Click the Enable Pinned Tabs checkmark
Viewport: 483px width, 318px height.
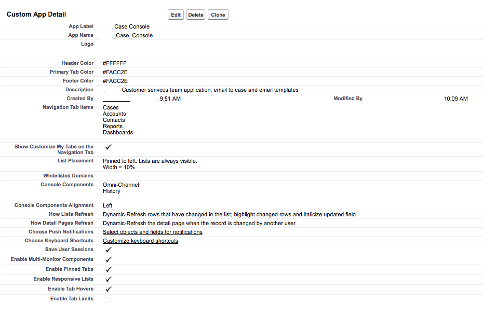108,269
